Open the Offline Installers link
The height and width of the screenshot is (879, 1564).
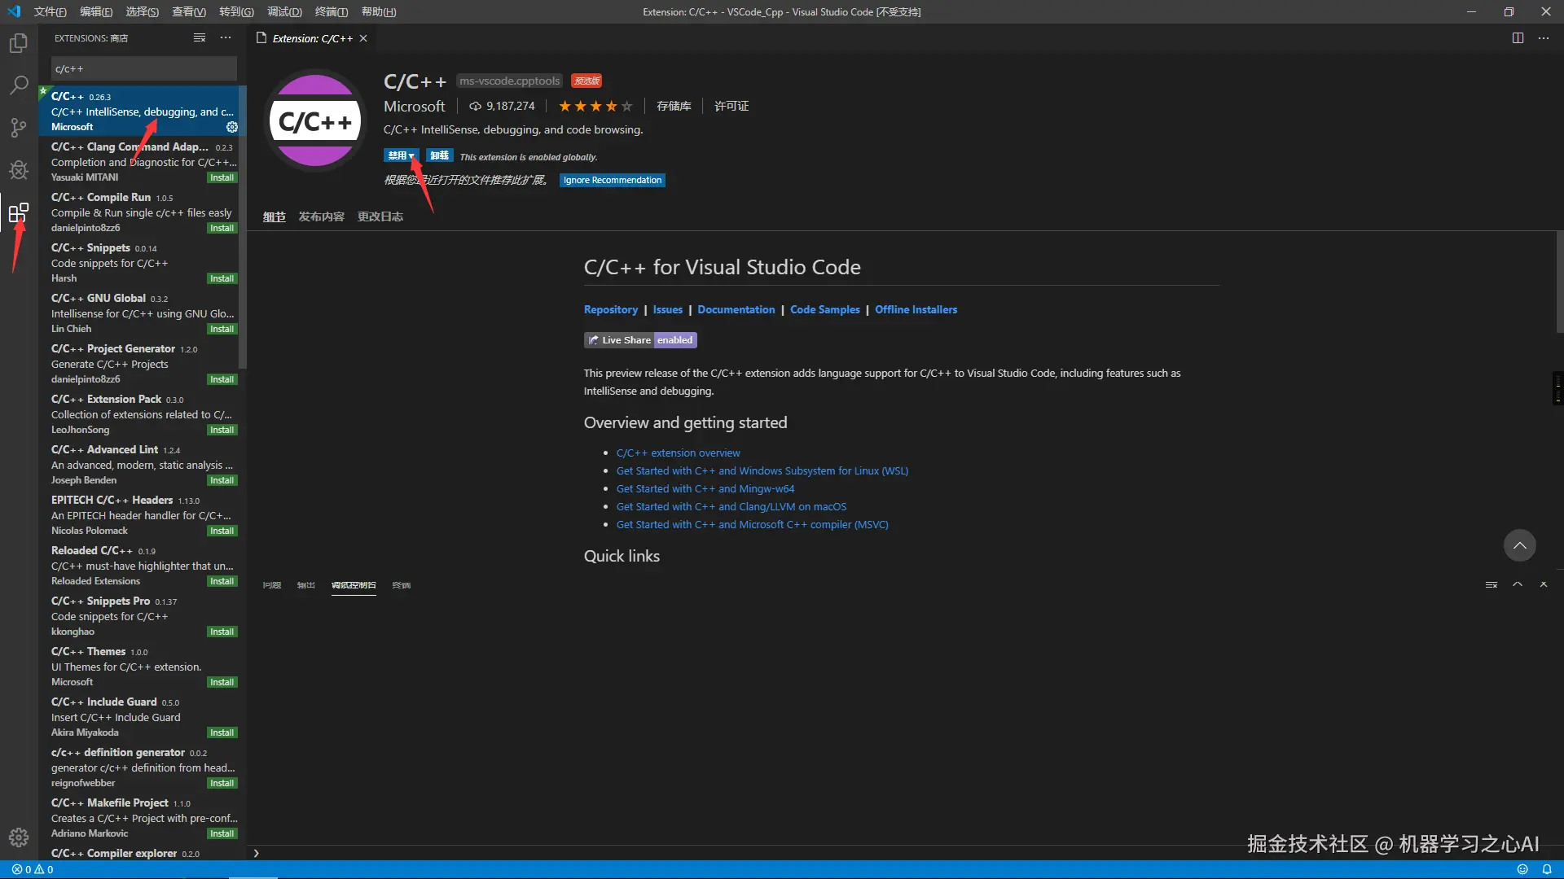coord(916,309)
